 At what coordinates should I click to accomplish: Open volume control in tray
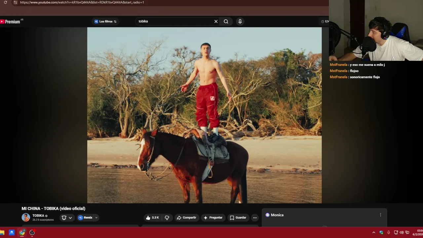[402, 232]
